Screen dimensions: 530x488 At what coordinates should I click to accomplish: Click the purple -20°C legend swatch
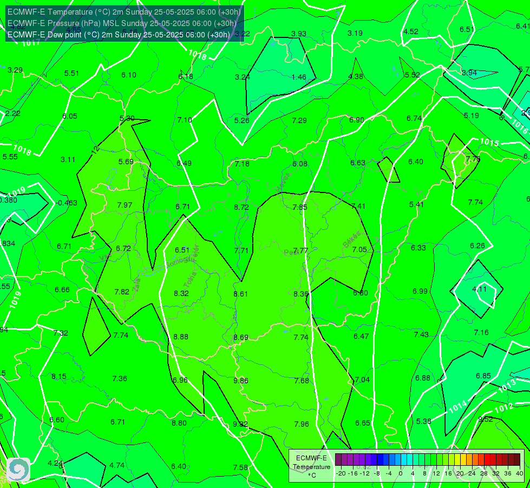coord(338,460)
